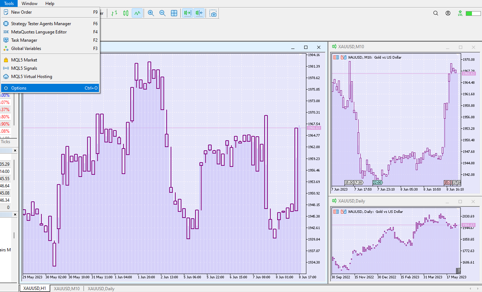Switch chart to candlestick display mode
Image resolution: width=482 pixels, height=292 pixels.
(x=126, y=13)
